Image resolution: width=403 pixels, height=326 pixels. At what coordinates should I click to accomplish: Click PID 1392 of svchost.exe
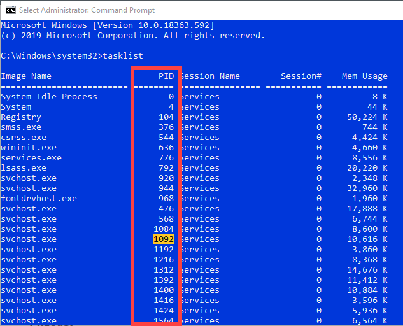(164, 280)
